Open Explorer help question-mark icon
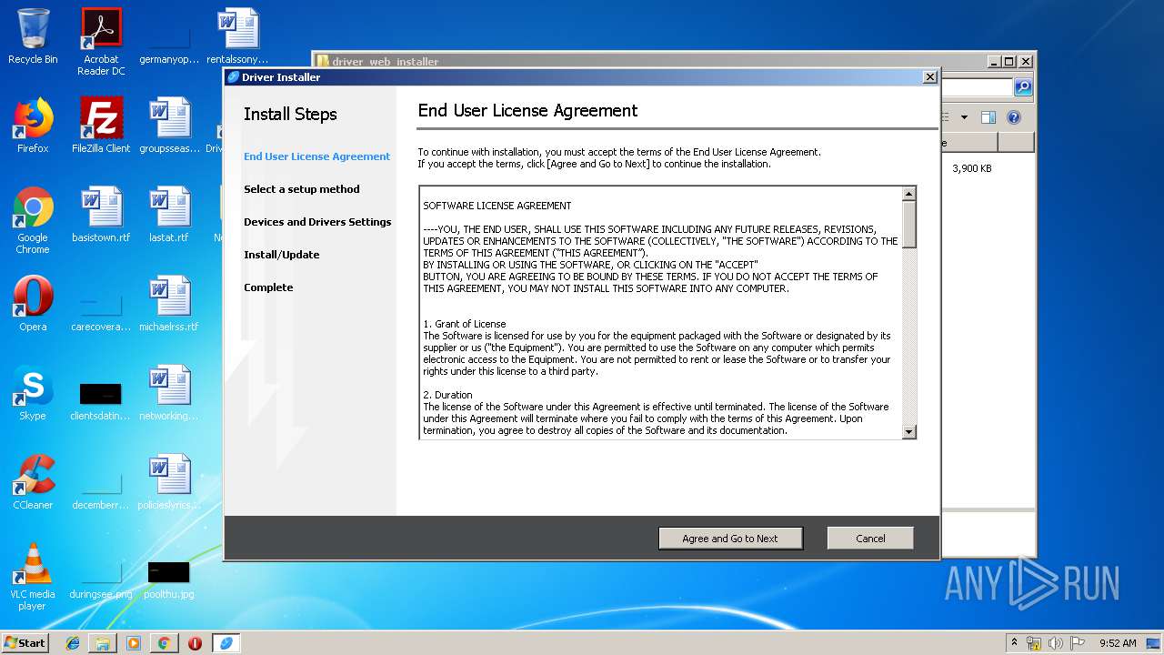1164x655 pixels. point(1014,117)
